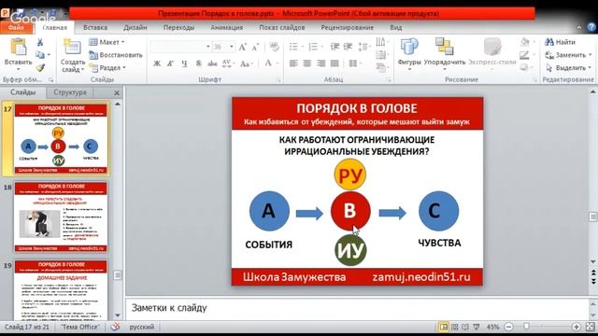Justify text in paragraph group
Image resolution: width=598 pixels, height=336 pixels.
point(335,63)
